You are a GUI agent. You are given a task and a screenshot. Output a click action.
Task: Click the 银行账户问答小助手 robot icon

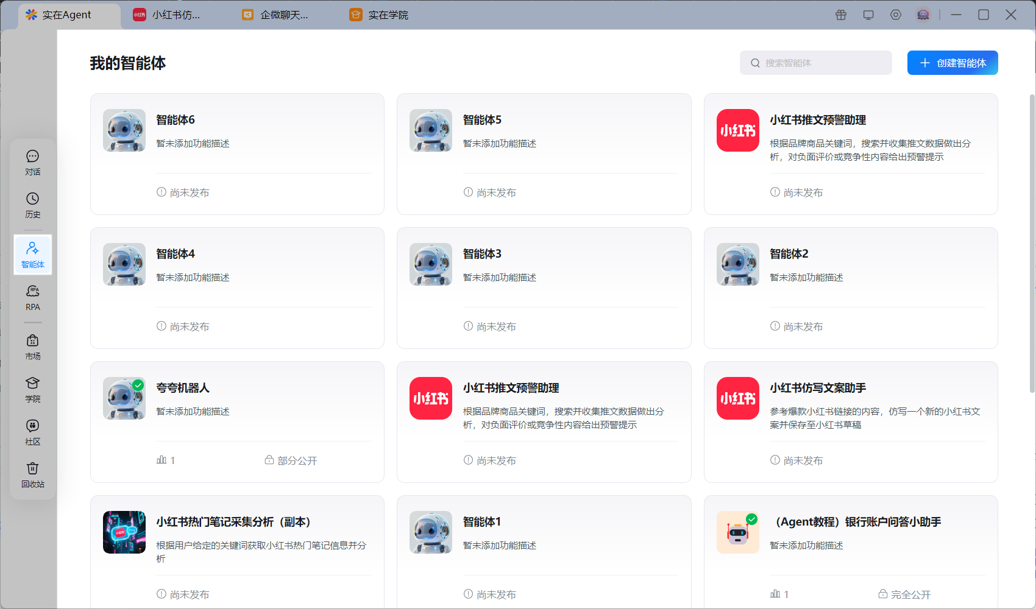coord(738,532)
